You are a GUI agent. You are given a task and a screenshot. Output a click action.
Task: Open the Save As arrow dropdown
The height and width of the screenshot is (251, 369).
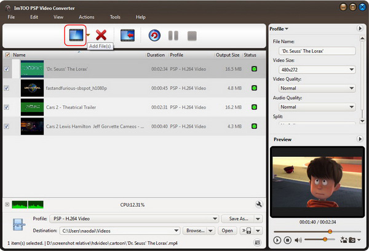coord(258,219)
